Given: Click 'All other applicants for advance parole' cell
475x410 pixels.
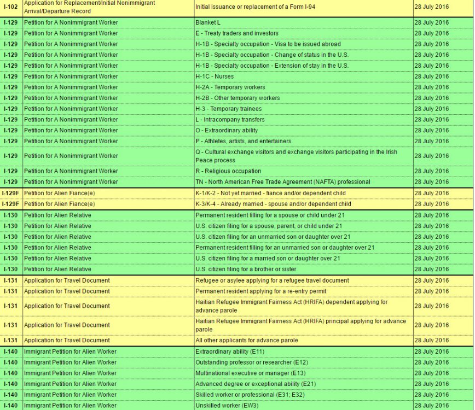Looking at the screenshot, I should [x=304, y=341].
